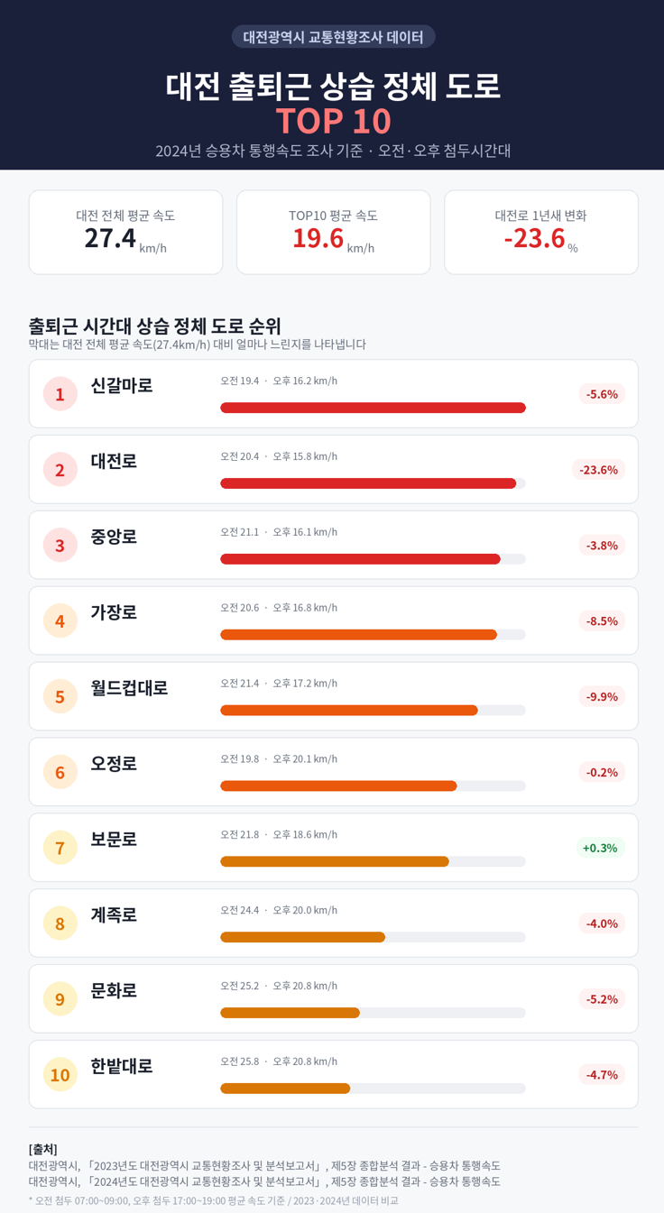Select the 문화로 road name
The image size is (664, 1213).
point(114,990)
